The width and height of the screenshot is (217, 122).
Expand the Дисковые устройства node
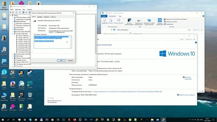(13, 23)
